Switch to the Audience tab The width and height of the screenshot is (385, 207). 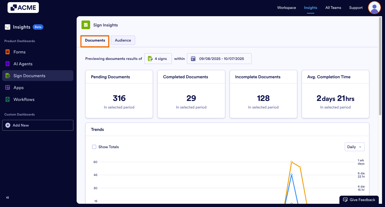coord(123,40)
